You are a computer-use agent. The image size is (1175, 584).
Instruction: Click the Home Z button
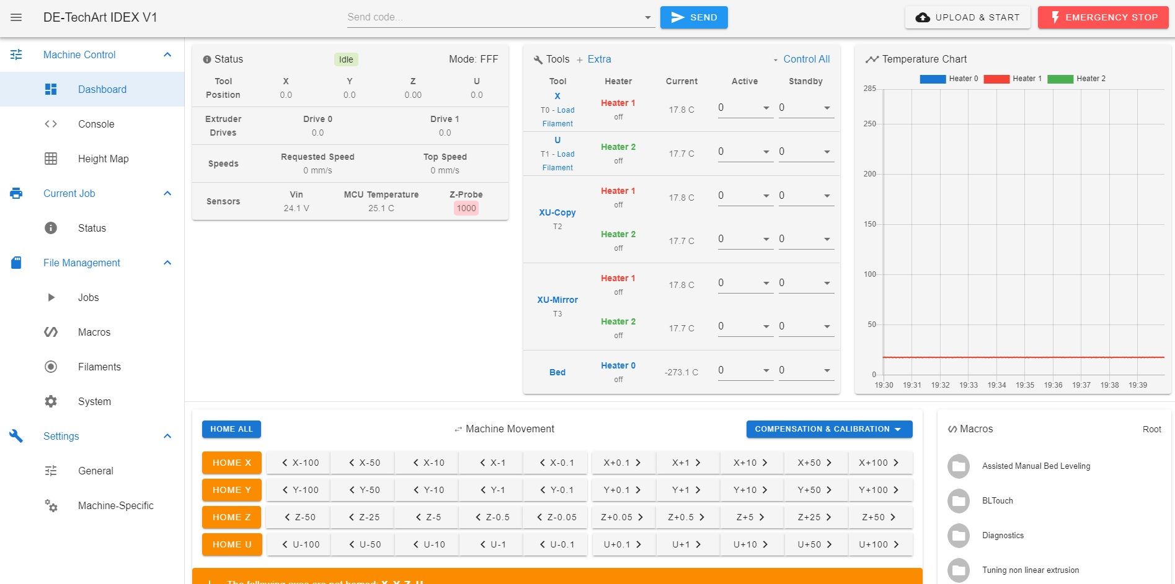pos(231,517)
